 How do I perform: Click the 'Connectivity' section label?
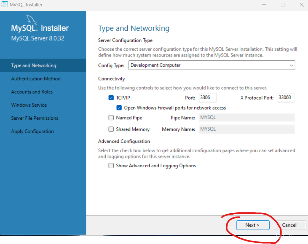tap(111, 79)
